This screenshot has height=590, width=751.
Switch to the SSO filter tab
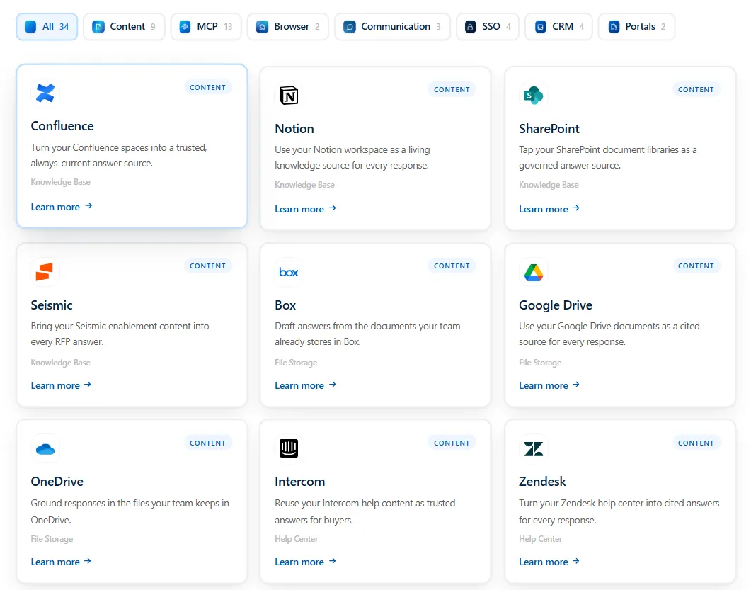click(x=488, y=27)
